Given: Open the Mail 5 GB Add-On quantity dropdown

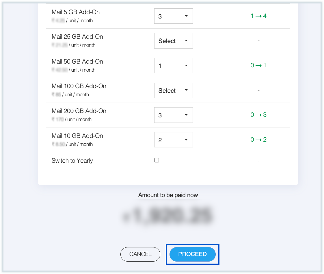Looking at the screenshot, I should click(x=173, y=16).
